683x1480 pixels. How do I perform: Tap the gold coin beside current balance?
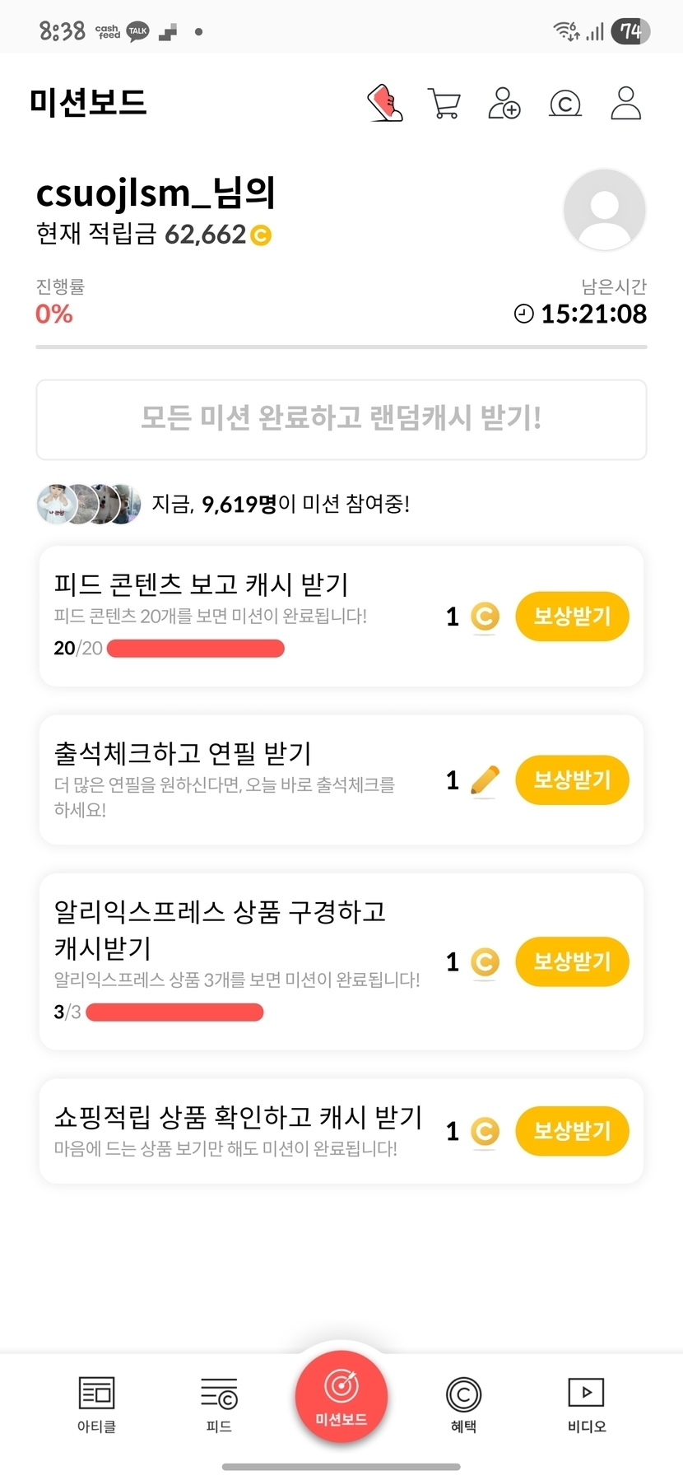click(x=260, y=235)
